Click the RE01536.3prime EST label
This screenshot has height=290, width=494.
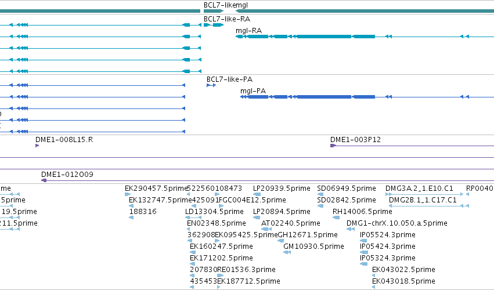coord(246,270)
